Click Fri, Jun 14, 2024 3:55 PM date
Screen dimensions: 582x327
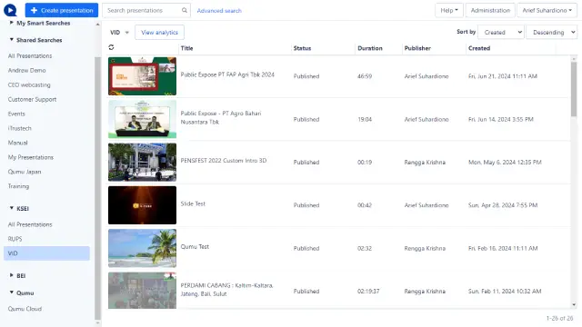pos(501,119)
